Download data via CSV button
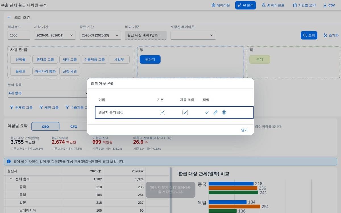341x213 pixels. tap(329, 5)
